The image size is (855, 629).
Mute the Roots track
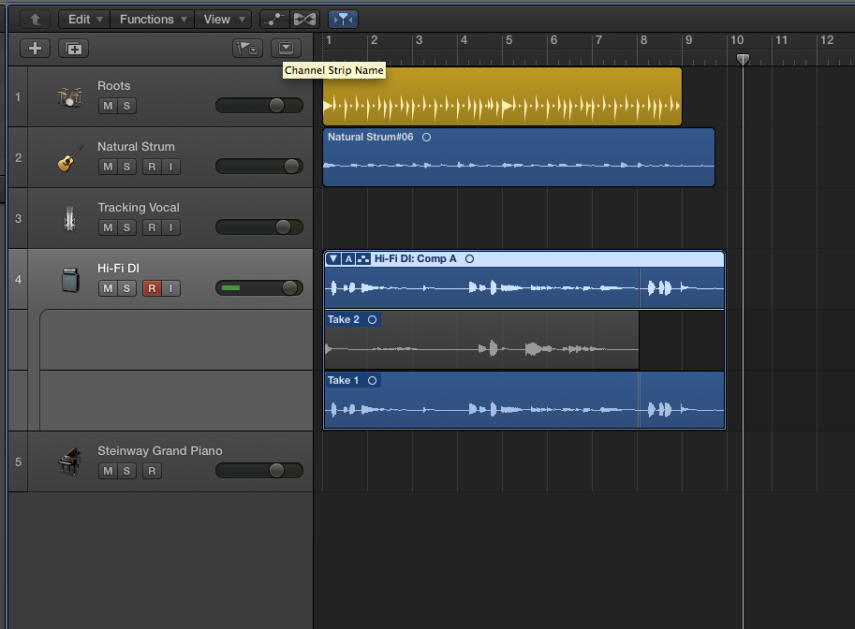pyautogui.click(x=108, y=106)
